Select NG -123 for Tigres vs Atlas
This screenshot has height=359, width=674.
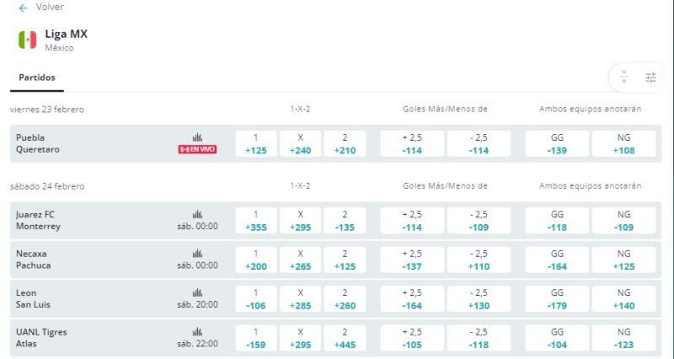pyautogui.click(x=623, y=339)
